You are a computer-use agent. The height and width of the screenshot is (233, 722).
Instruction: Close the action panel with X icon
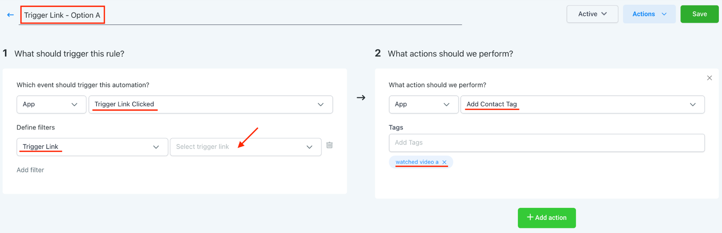[709, 78]
